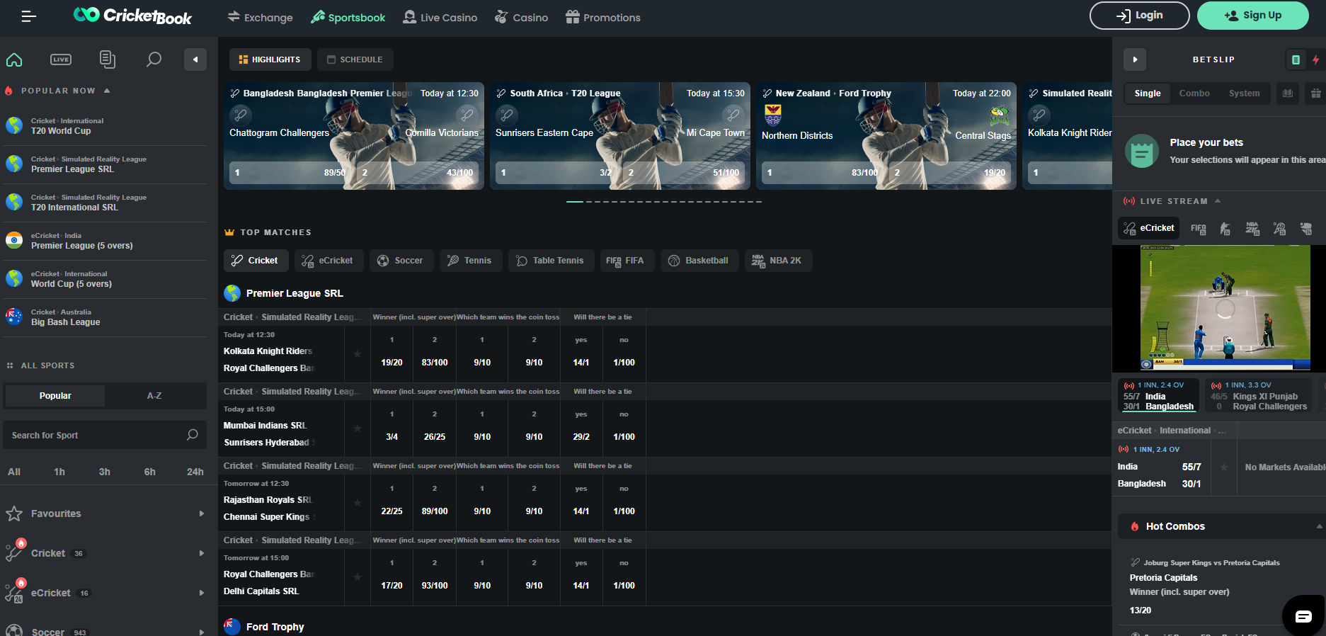Image resolution: width=1326 pixels, height=636 pixels.
Task: Open Live Casino from top navigation
Action: coord(440,17)
